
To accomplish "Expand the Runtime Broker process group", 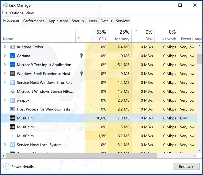I will 5,47.
